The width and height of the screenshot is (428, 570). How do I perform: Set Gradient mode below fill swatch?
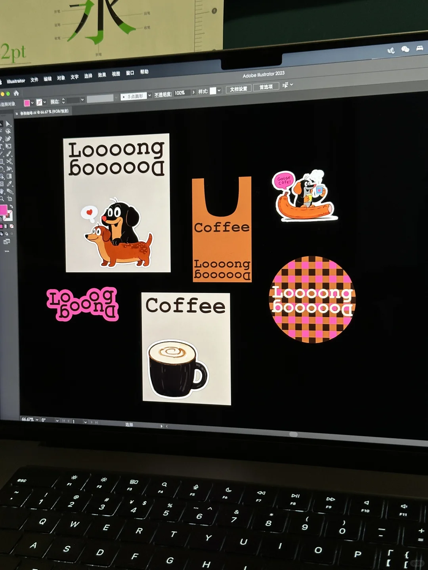[x=6, y=226]
